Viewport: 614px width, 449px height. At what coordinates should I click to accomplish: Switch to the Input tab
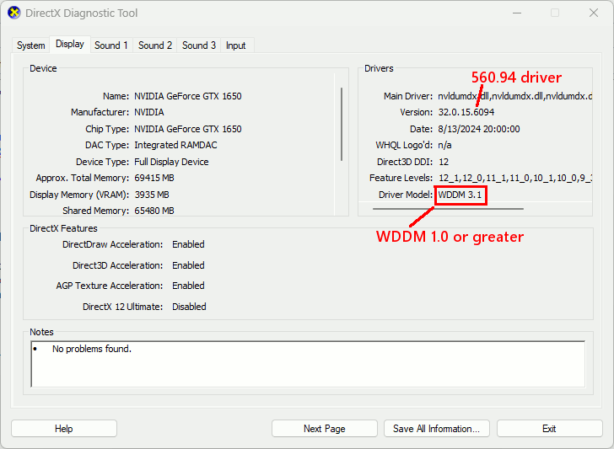pos(236,45)
